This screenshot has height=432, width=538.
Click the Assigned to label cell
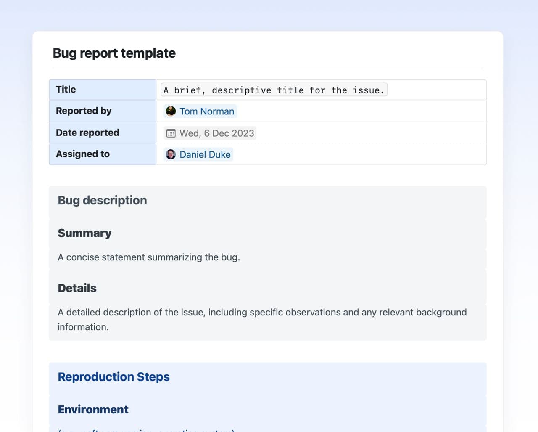pos(103,154)
